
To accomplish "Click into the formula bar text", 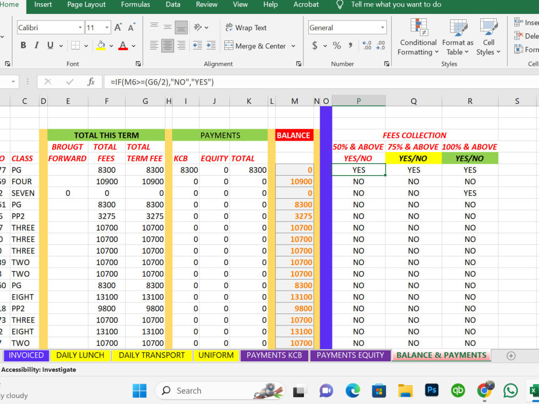I will (x=321, y=82).
